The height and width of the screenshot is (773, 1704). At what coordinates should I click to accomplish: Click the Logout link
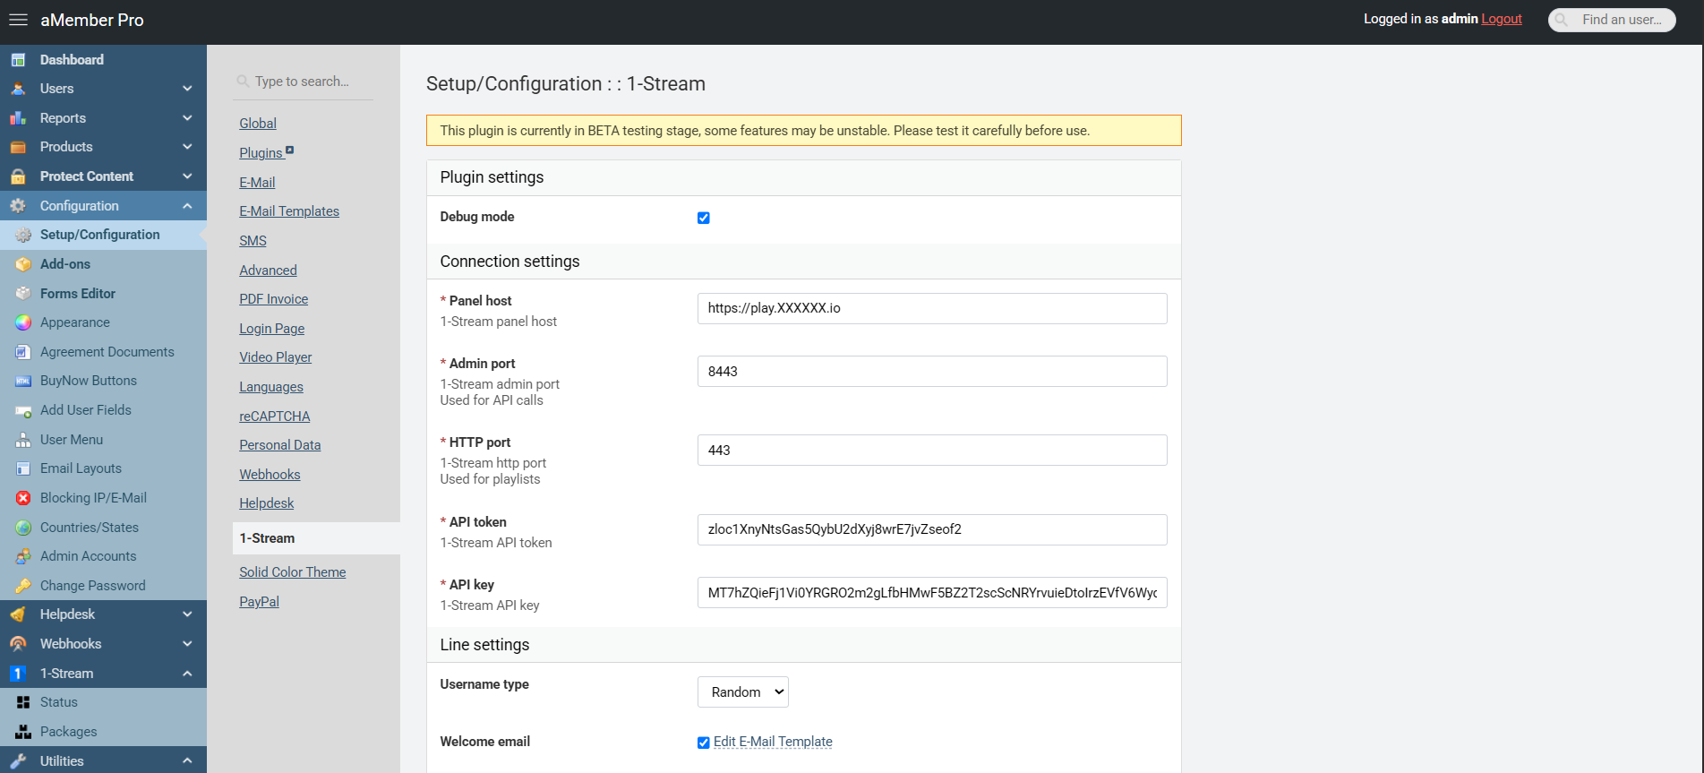(1502, 19)
